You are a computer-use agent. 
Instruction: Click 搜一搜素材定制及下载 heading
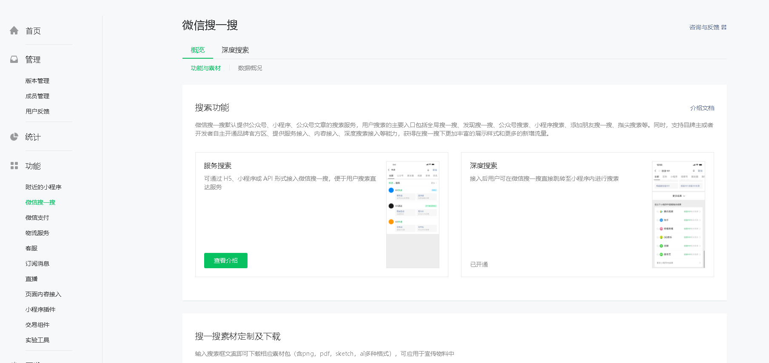[x=238, y=336]
